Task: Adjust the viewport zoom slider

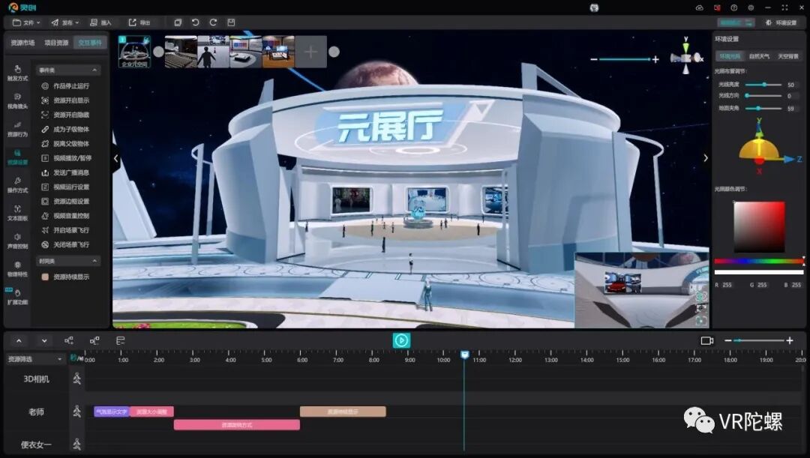Action: [625, 59]
